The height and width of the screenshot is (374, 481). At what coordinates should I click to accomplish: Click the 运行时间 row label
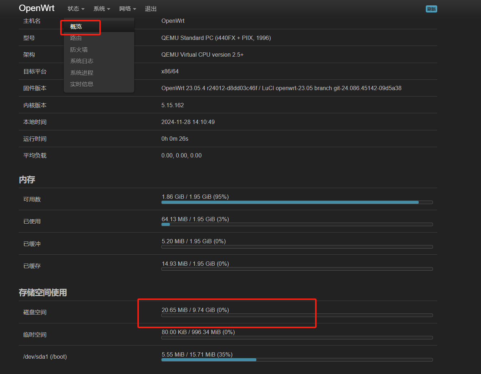click(35, 139)
